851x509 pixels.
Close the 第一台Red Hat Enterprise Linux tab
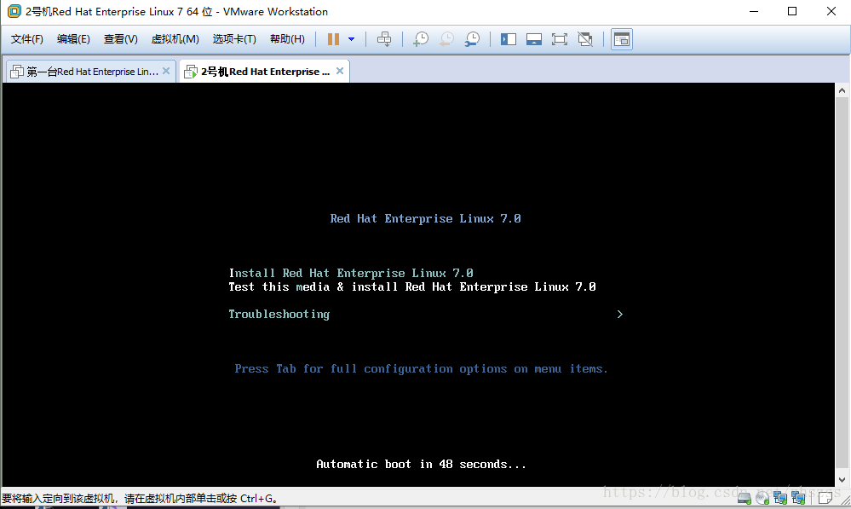pyautogui.click(x=166, y=71)
